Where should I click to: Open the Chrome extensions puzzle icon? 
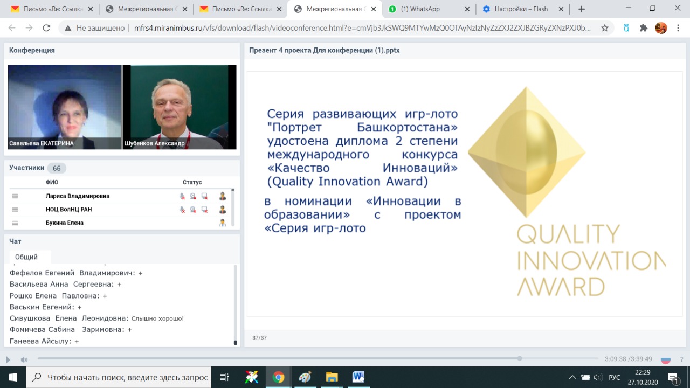[x=643, y=28]
